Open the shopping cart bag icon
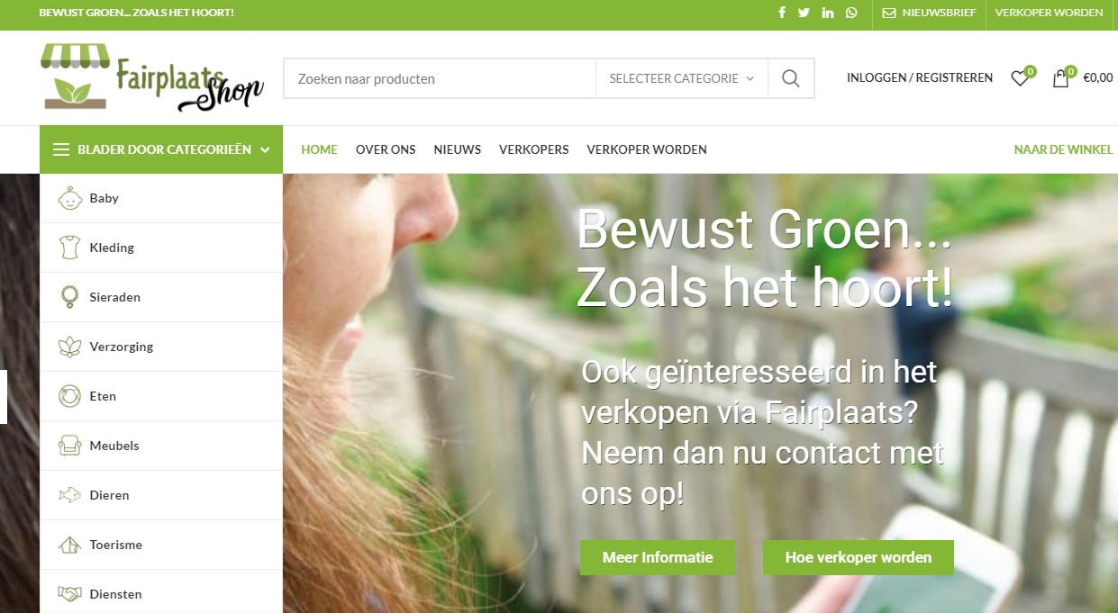This screenshot has height=613, width=1118. tap(1061, 78)
